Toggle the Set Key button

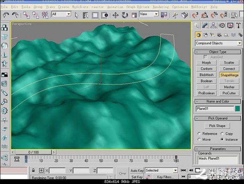pyautogui.click(x=137, y=177)
